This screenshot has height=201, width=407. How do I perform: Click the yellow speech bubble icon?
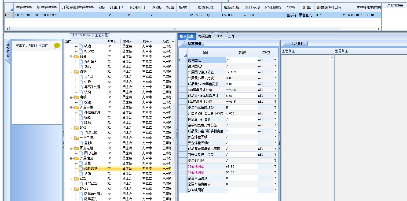57,46
